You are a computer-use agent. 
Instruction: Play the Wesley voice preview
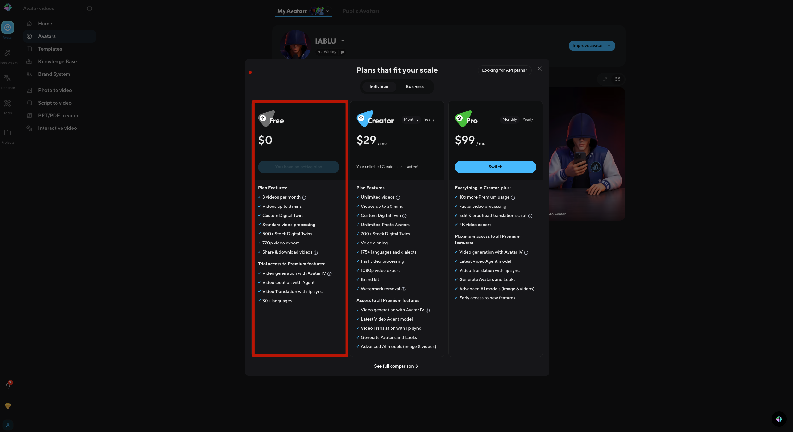pos(343,52)
